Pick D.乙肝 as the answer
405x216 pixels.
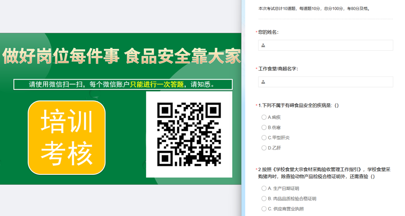point(264,148)
